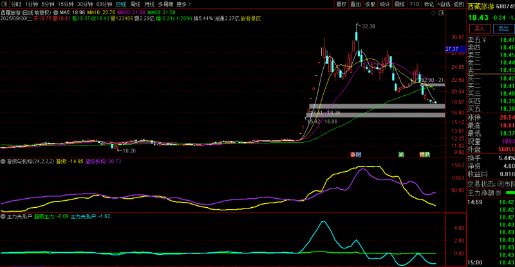Click the 涨财 event marker on chart
515x267 pixels.
[355, 154]
